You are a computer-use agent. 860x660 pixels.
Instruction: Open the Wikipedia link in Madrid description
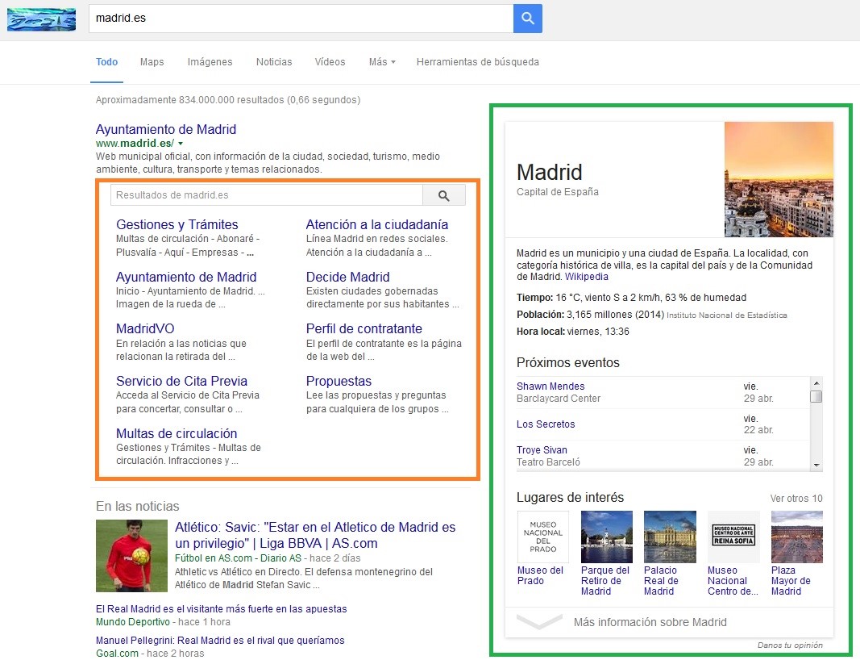(587, 277)
